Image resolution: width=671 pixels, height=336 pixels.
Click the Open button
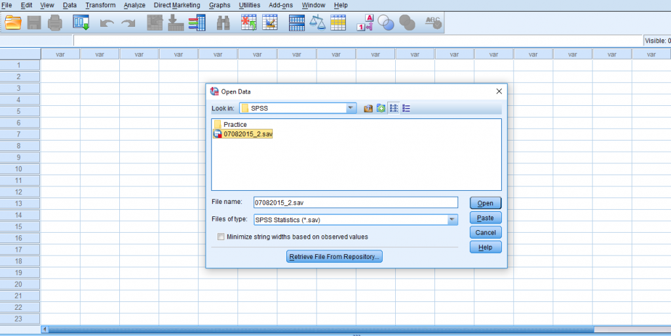(485, 203)
